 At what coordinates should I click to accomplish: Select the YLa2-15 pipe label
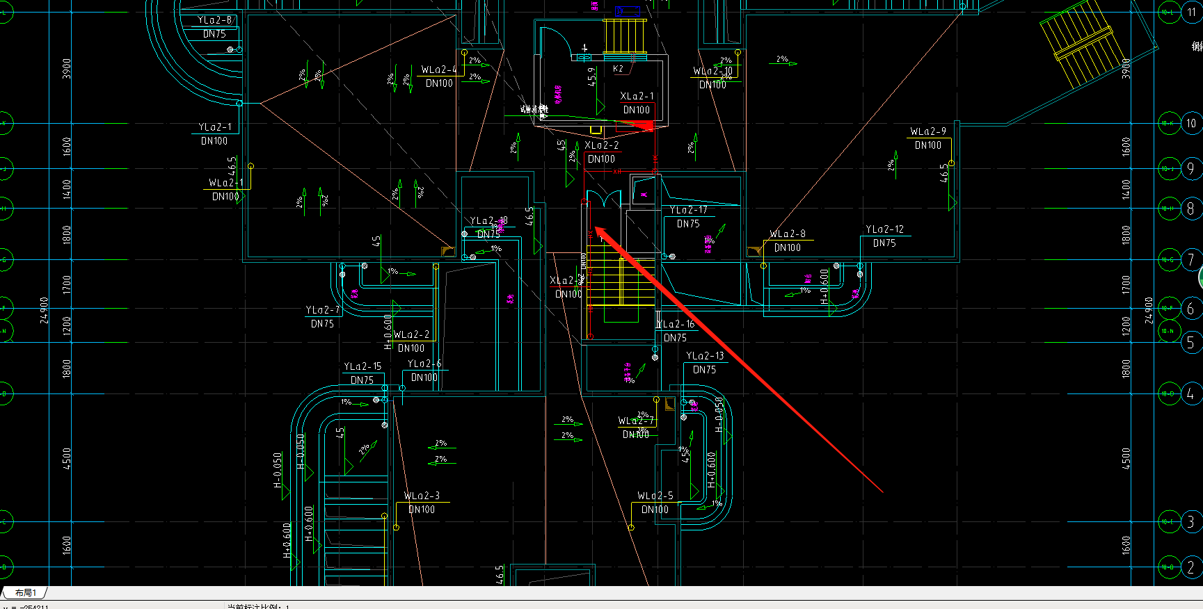click(x=363, y=366)
